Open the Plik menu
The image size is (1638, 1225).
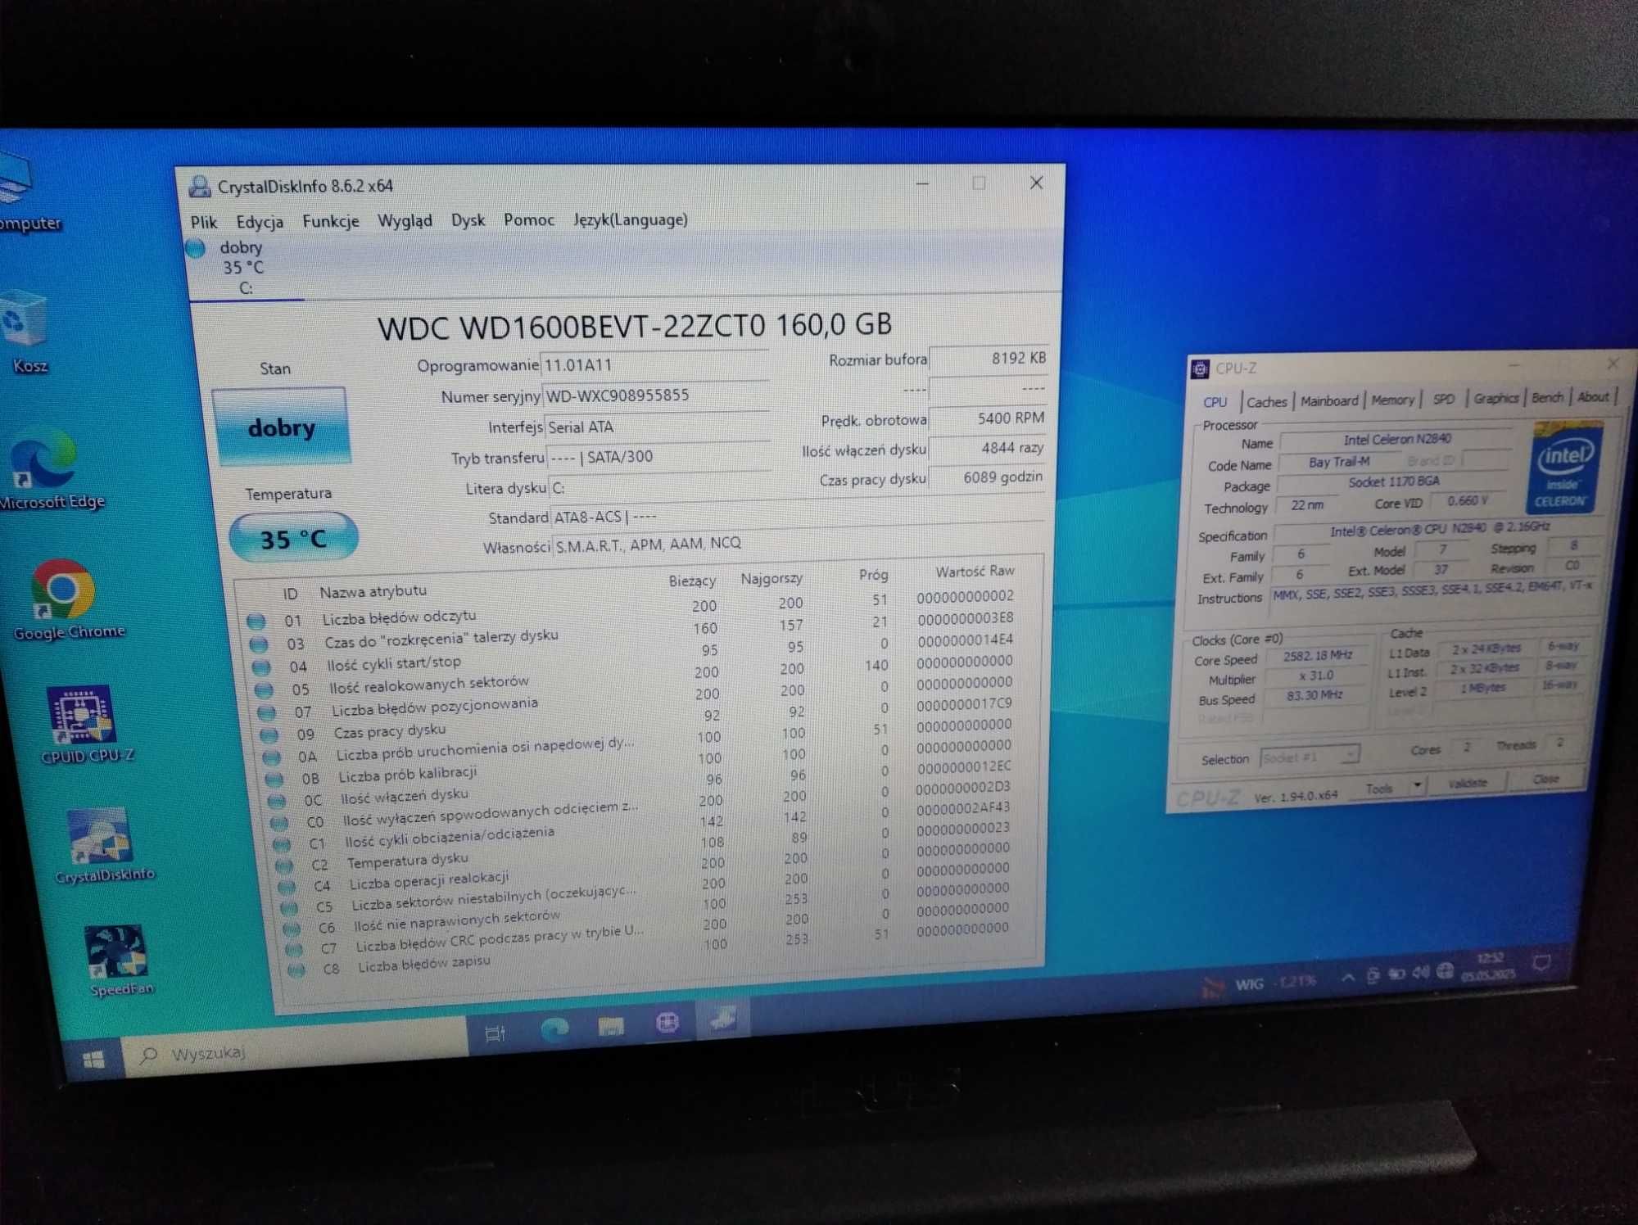(x=204, y=222)
